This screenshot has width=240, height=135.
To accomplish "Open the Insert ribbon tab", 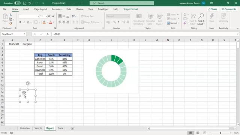I will point(26,9).
